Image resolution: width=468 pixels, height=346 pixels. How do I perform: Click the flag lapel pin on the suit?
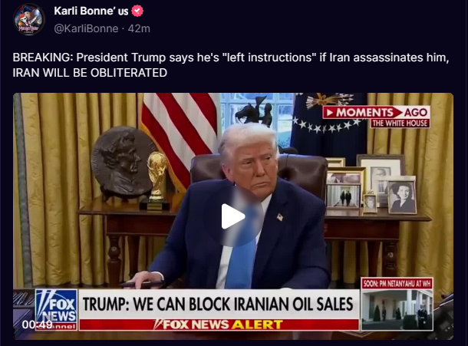280,217
